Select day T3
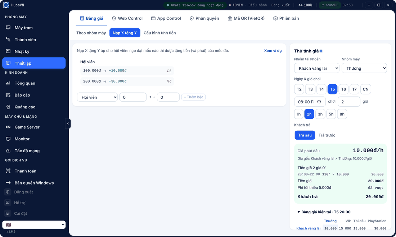The image size is (396, 237). coord(310,89)
